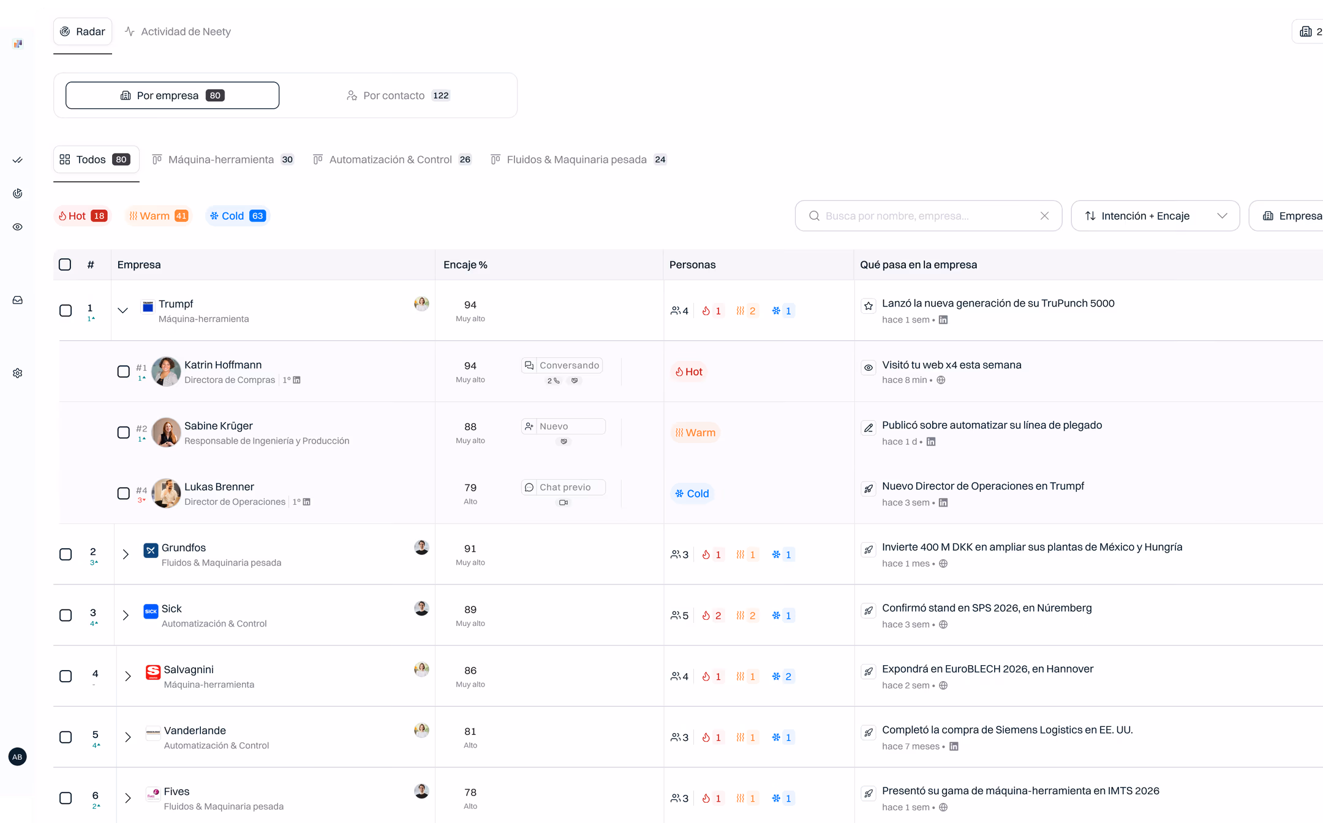Open Katrin Hoffmann's 'Conversando' status
1323x823 pixels.
tap(562, 365)
